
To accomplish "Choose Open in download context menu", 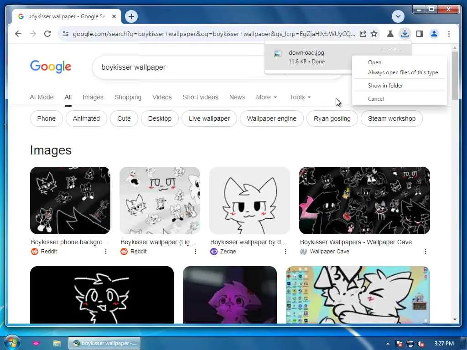I will tap(374, 62).
